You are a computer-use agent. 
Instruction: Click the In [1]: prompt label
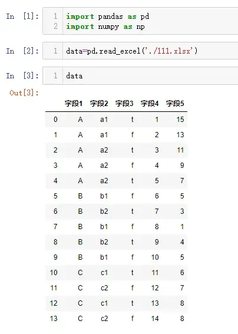[22, 16]
